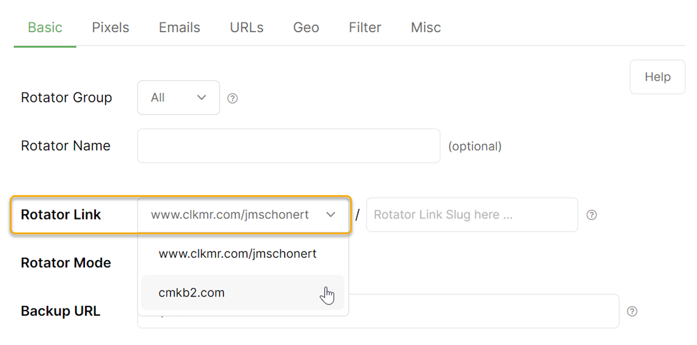Click the Rotator Link dropdown chevron arrow

[x=331, y=215]
